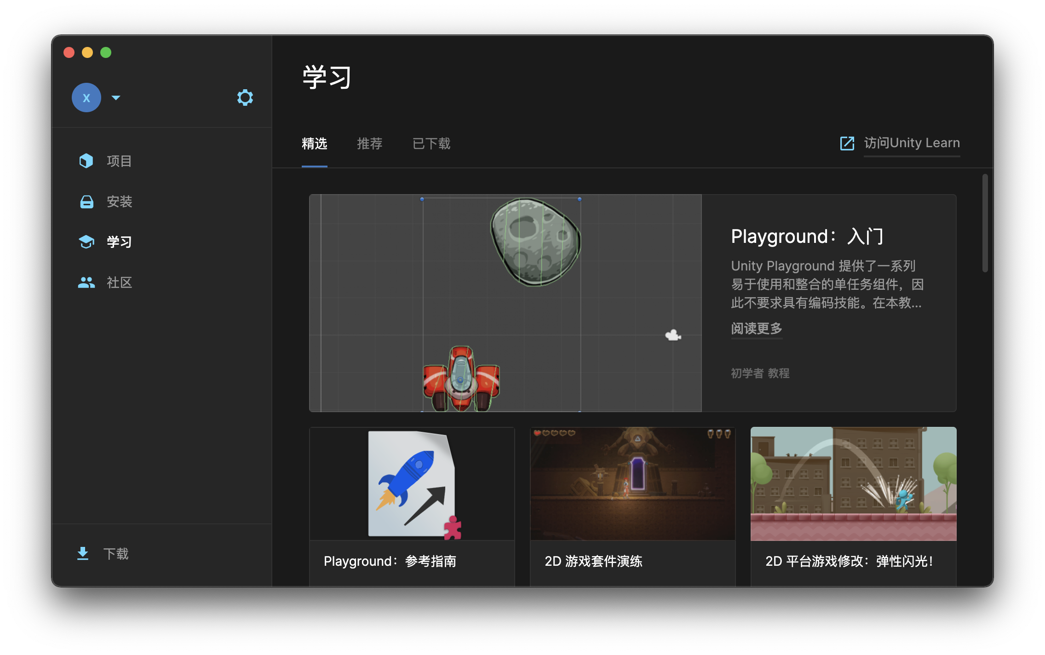1045x655 pixels.
Task: Click the blue X account avatar
Action: (86, 98)
